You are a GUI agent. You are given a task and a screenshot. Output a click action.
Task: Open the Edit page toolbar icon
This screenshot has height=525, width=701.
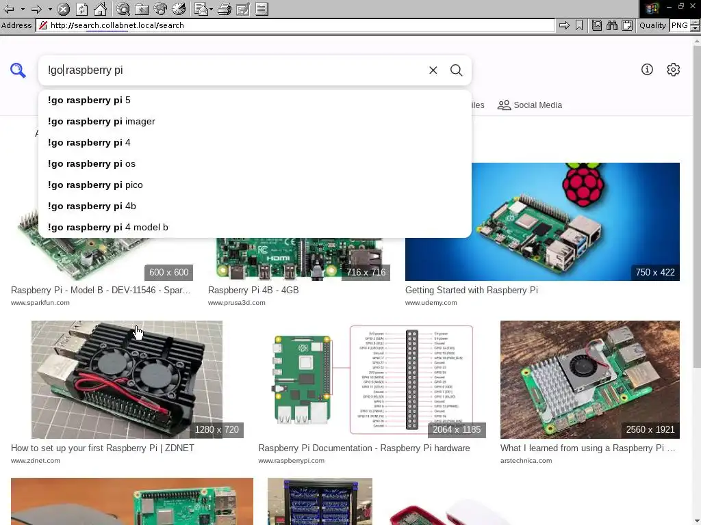point(243,9)
